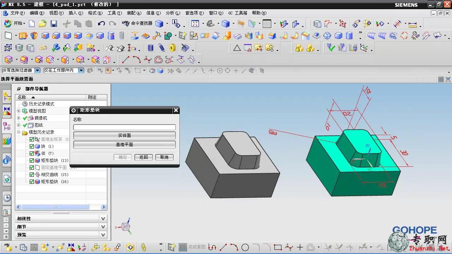Click the 取消 button
452x254 pixels.
[164, 157]
